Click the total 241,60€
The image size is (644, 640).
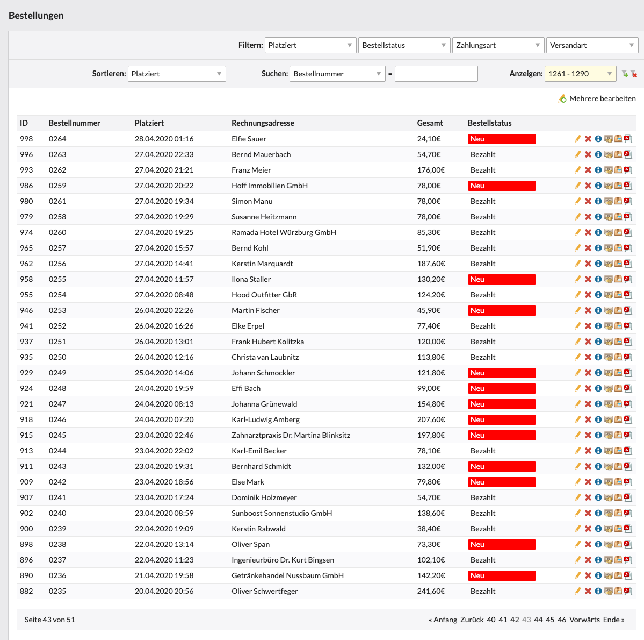coord(431,591)
